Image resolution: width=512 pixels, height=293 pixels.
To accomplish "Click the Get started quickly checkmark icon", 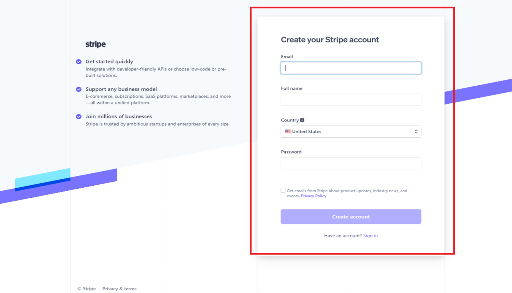I will [79, 62].
